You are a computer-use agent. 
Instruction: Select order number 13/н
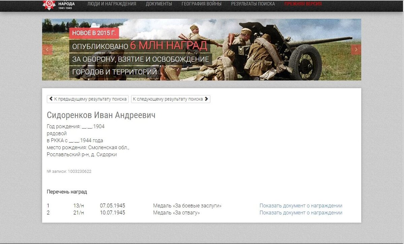(78, 206)
